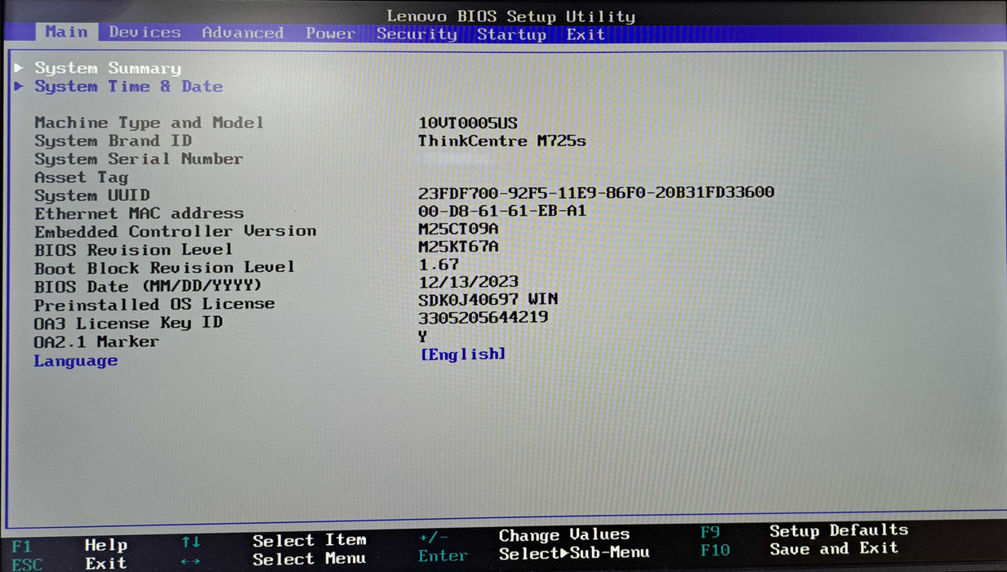Switch to the Devices tab

(x=145, y=33)
